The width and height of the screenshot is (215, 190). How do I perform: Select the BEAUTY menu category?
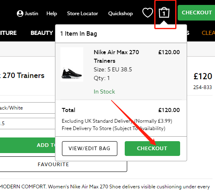(x=42, y=33)
